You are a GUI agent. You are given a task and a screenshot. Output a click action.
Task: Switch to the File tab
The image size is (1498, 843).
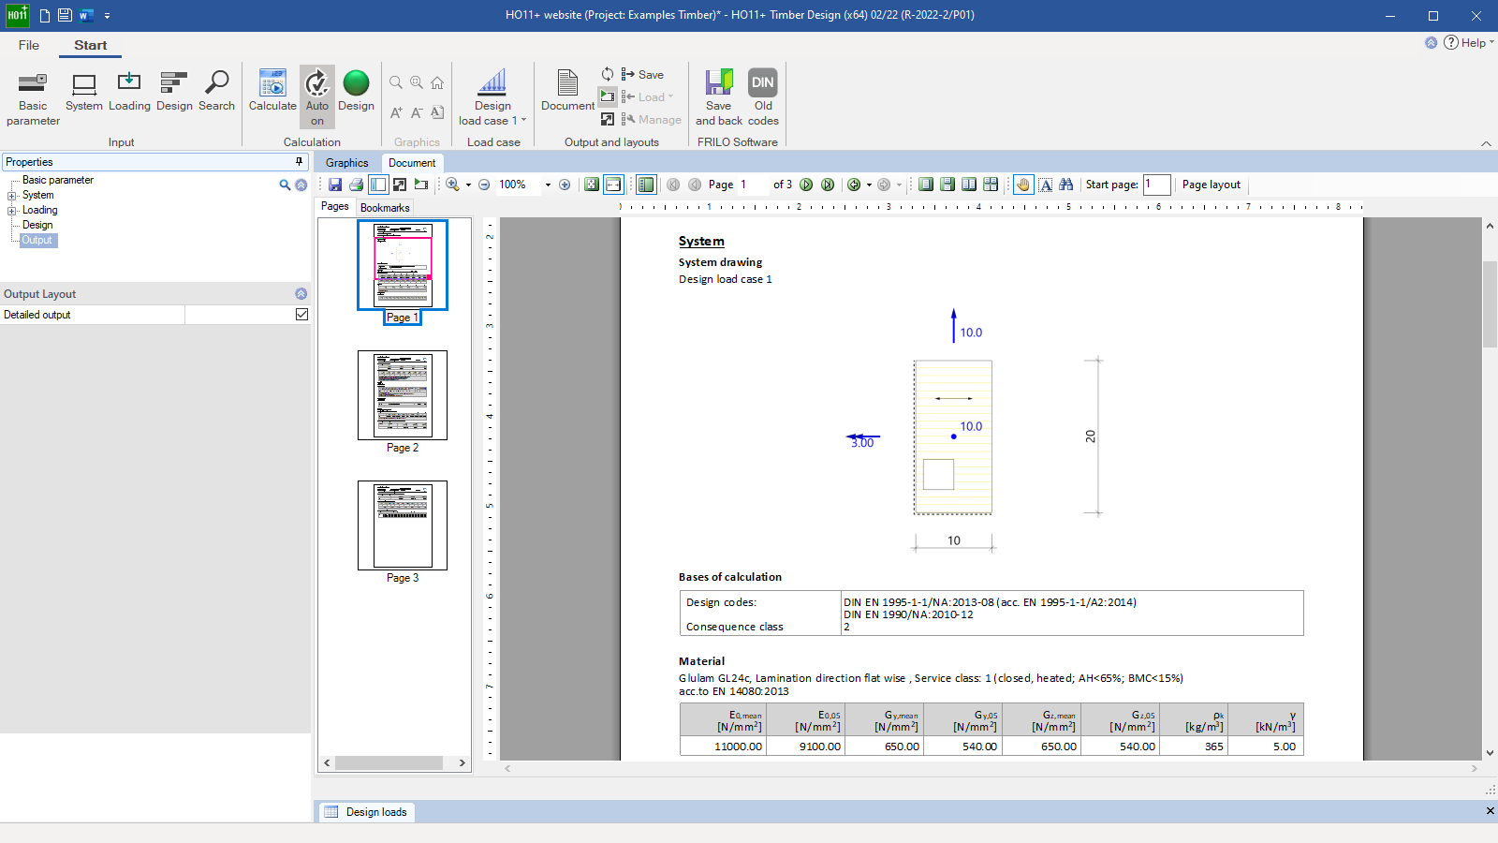29,45
